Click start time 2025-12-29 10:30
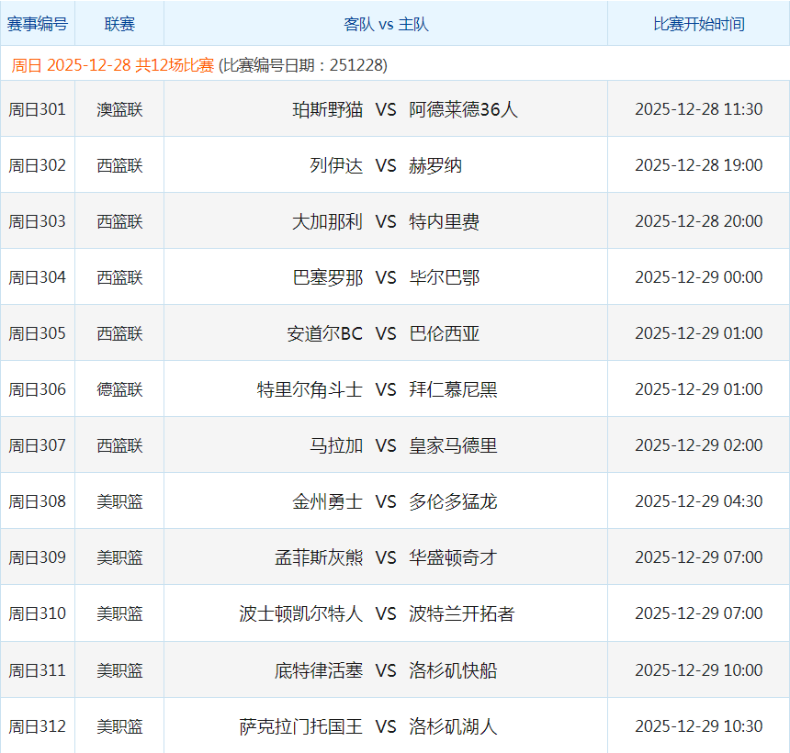The height and width of the screenshot is (753, 790). coord(699,725)
